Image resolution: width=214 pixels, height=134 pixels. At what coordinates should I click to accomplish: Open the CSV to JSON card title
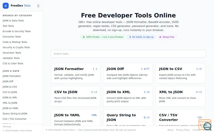pyautogui.click(x=66, y=92)
